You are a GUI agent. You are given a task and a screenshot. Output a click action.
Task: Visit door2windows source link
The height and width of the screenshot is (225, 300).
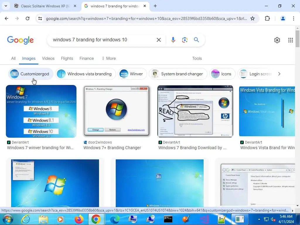click(x=98, y=142)
